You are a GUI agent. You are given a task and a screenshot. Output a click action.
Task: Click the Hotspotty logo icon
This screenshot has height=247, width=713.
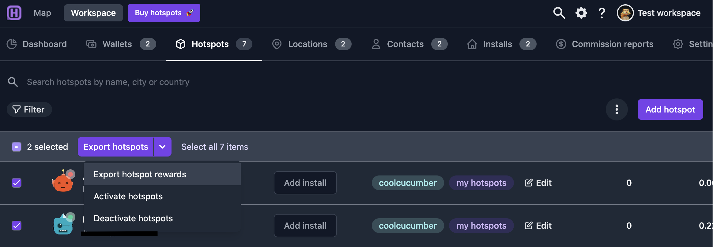[14, 13]
